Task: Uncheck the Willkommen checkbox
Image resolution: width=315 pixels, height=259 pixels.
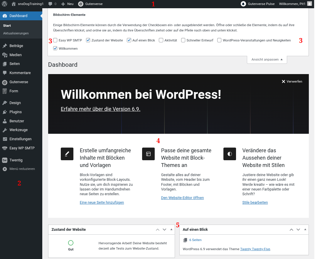Action: 55,49
